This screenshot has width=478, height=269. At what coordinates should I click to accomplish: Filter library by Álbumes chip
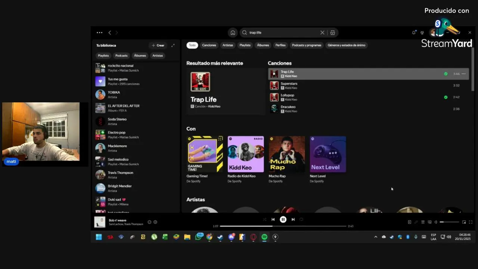point(140,55)
